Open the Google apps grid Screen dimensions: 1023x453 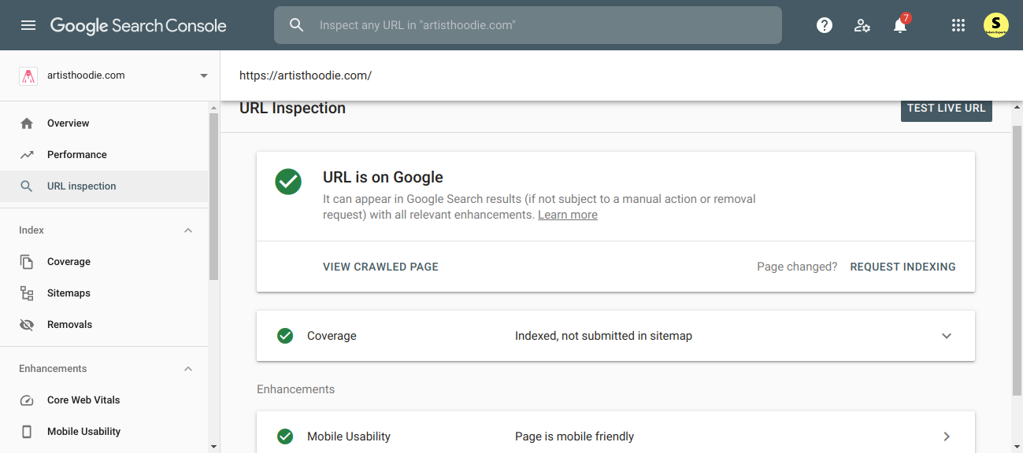[958, 25]
